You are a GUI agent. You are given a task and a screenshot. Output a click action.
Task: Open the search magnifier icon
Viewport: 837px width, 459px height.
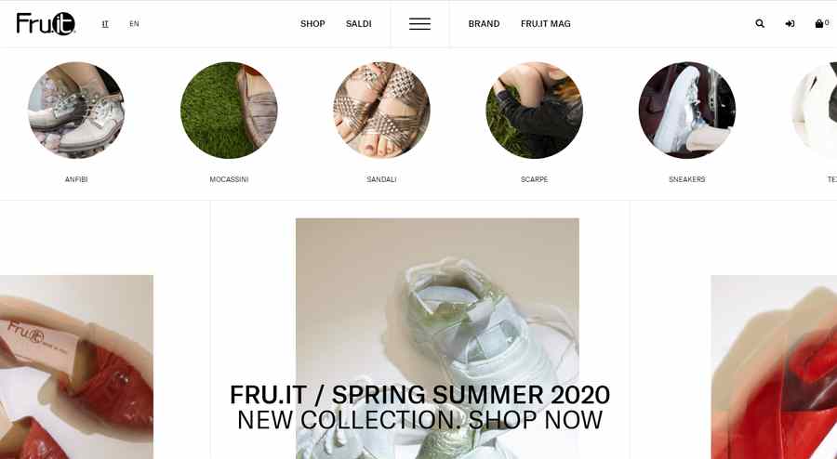[x=760, y=23]
